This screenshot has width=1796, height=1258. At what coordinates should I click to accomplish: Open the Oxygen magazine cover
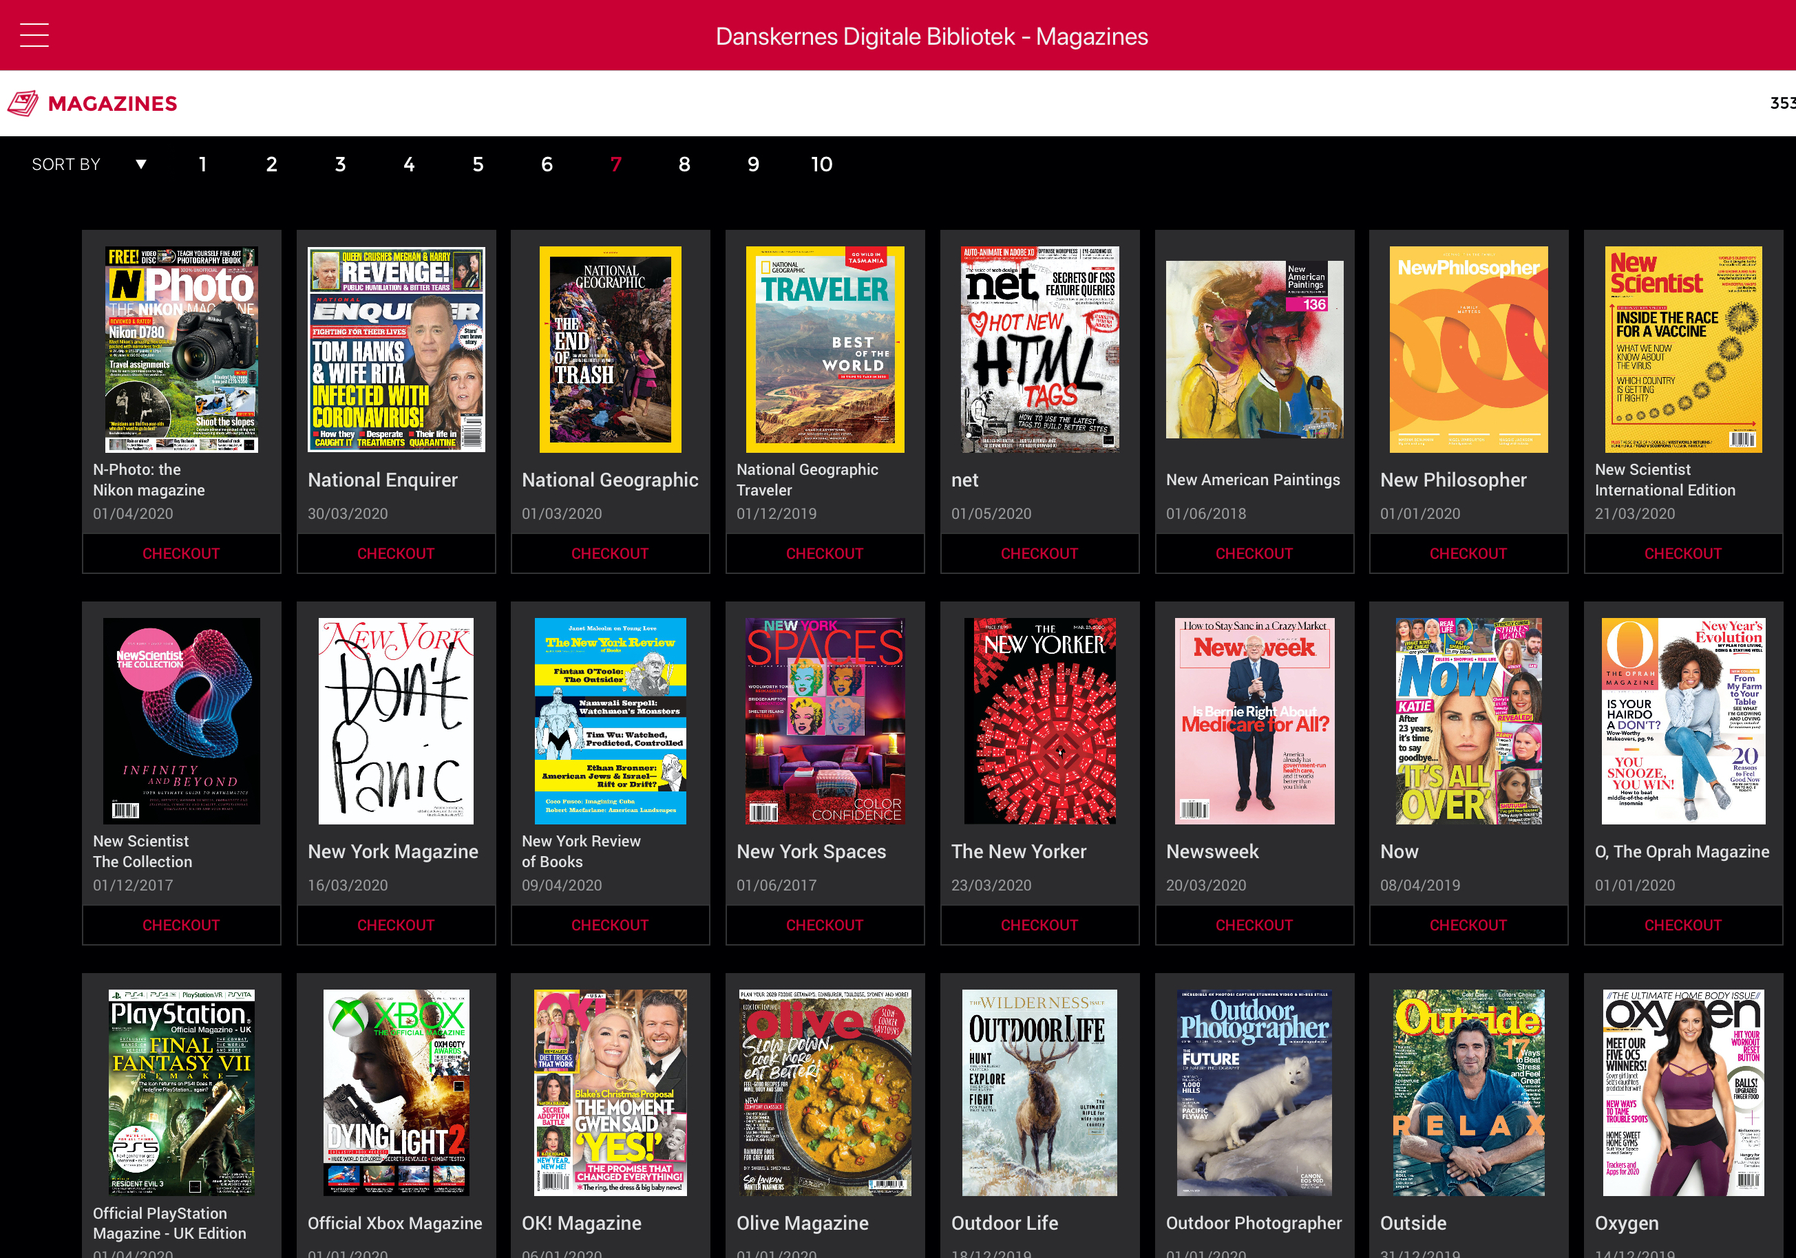click(x=1682, y=1092)
